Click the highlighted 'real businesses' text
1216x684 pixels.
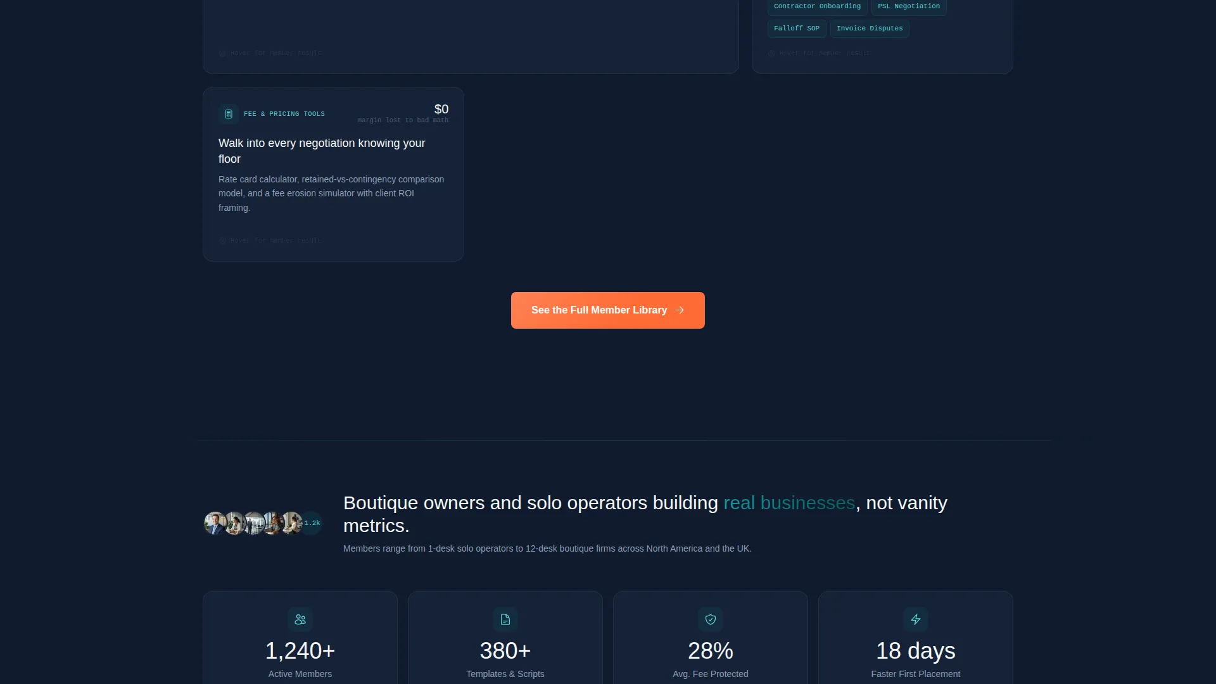point(789,503)
